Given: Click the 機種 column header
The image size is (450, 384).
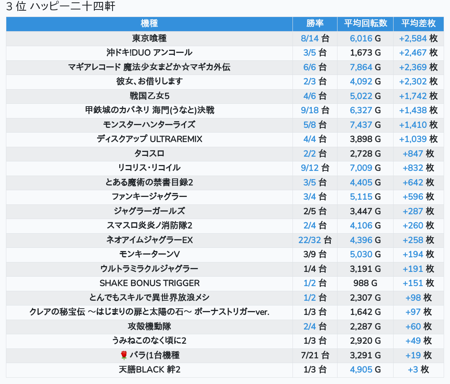Looking at the screenshot, I should 149,24.
